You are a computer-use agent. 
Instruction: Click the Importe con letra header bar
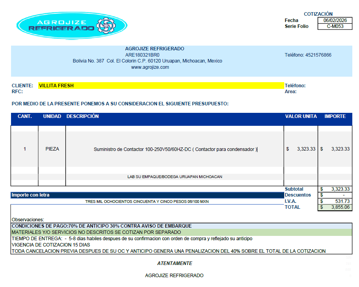pos(147,195)
